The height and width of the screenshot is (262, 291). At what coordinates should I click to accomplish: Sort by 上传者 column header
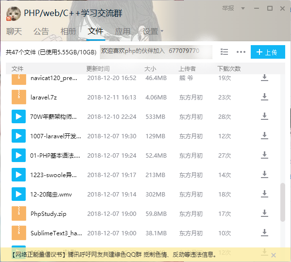pyautogui.click(x=187, y=69)
